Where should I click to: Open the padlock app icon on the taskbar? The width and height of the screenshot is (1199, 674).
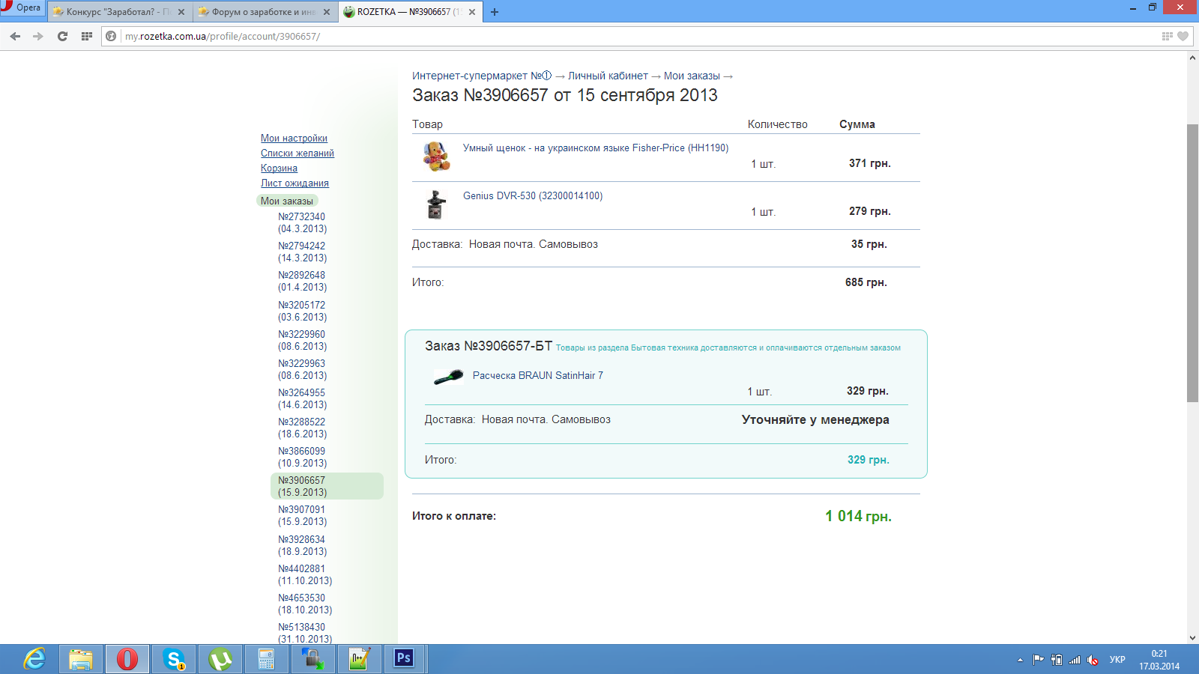coord(312,659)
